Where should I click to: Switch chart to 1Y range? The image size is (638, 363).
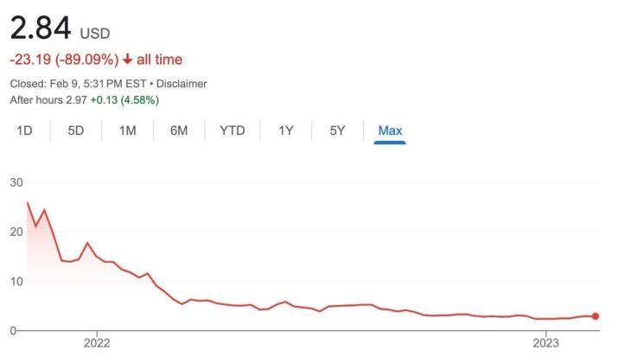coord(286,131)
